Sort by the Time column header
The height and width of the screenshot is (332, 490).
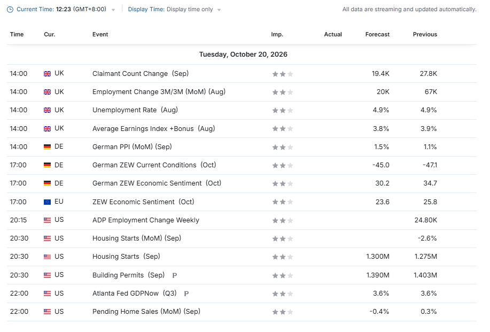click(x=17, y=34)
